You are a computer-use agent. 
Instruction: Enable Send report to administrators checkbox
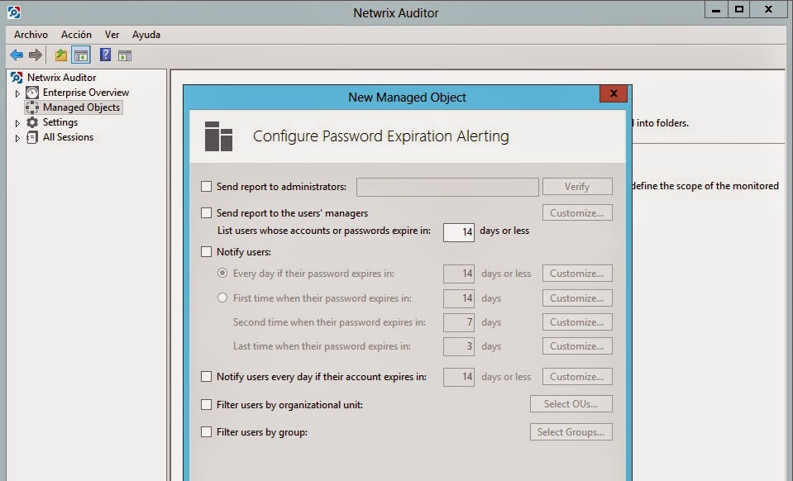pyautogui.click(x=207, y=187)
